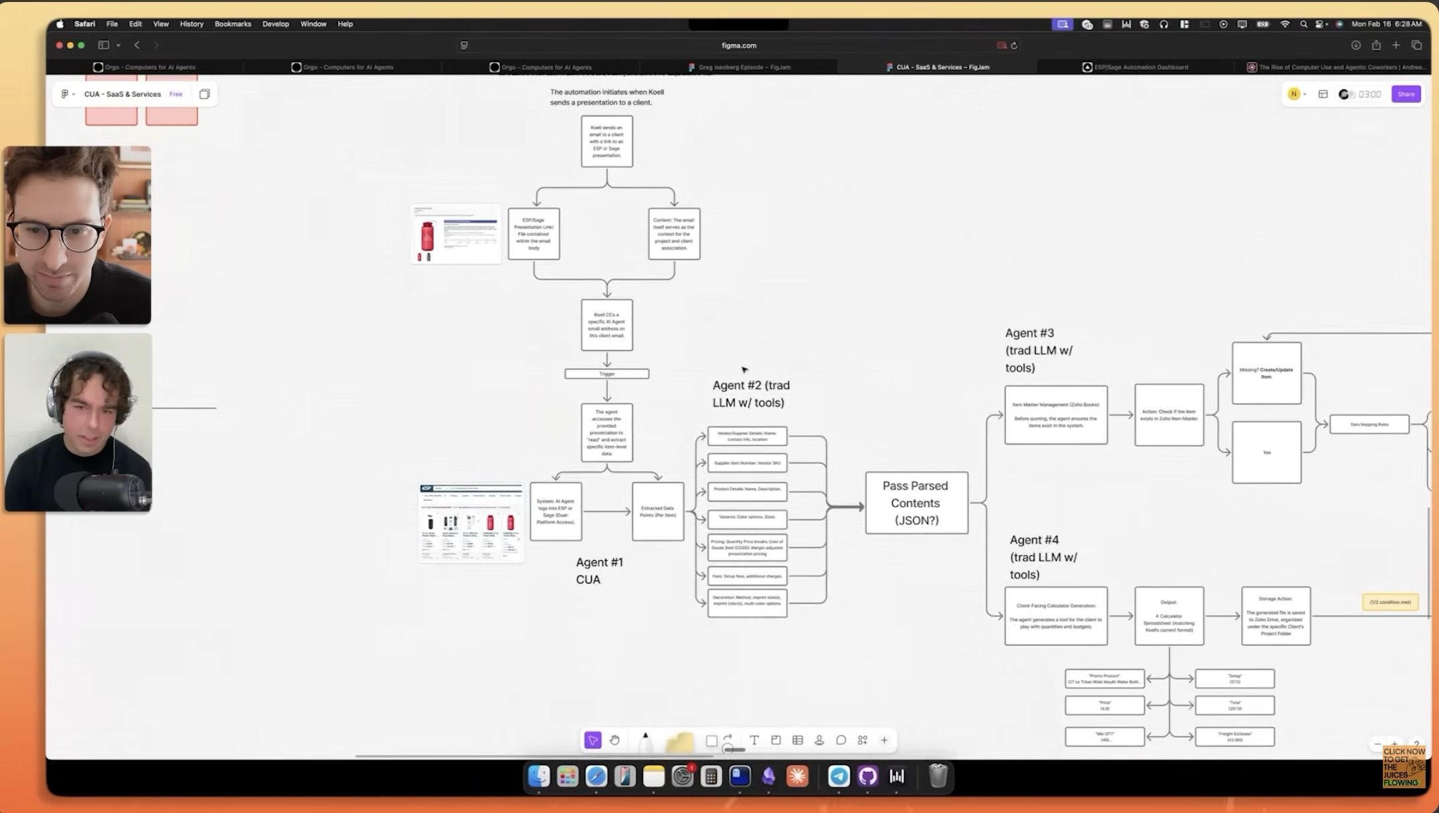Viewport: 1439px width, 813px height.
Task: Open the Bookmarks menu
Action: click(x=233, y=24)
